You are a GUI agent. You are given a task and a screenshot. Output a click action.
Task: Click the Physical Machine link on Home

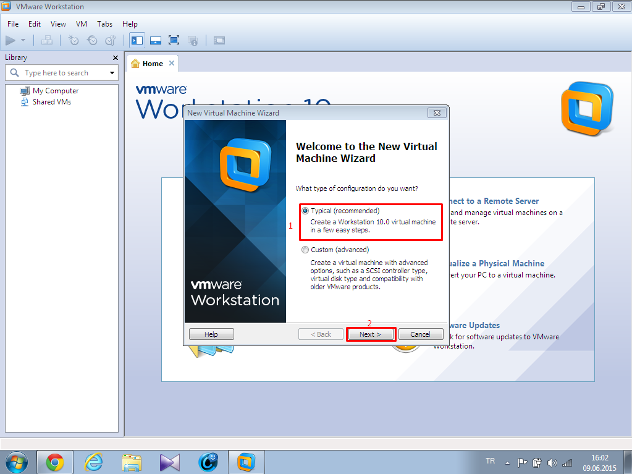click(497, 264)
